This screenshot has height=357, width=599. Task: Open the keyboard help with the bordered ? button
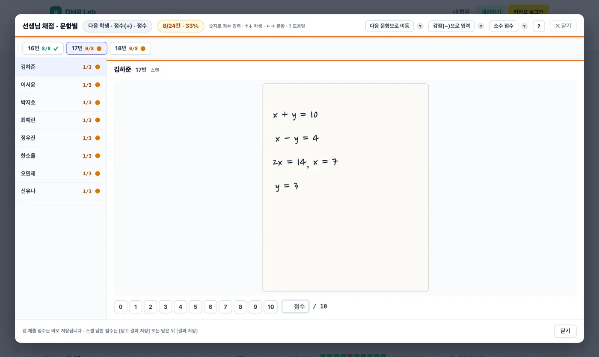[539, 26]
